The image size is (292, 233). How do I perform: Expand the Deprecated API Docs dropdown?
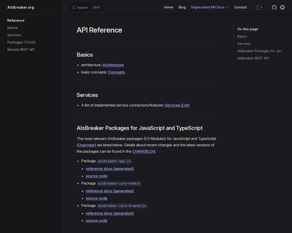tap(210, 7)
